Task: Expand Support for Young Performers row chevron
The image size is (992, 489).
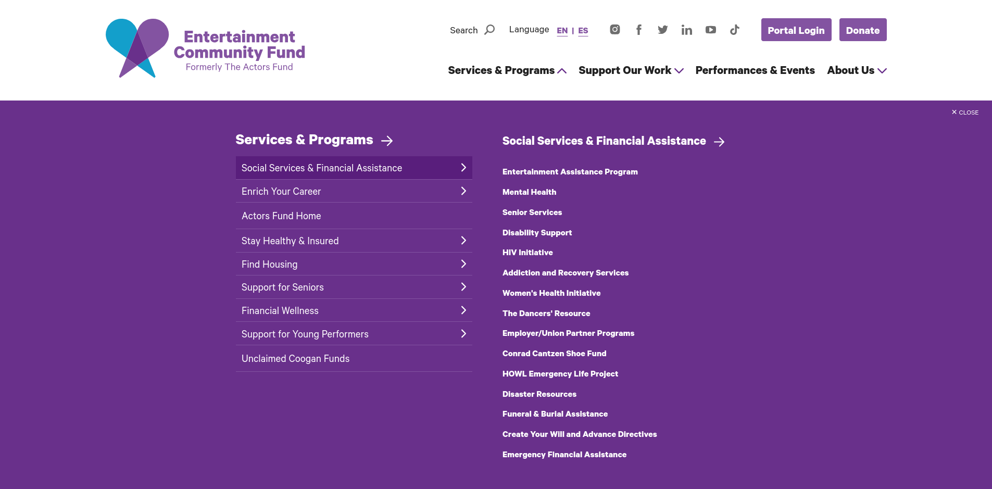Action: click(463, 334)
